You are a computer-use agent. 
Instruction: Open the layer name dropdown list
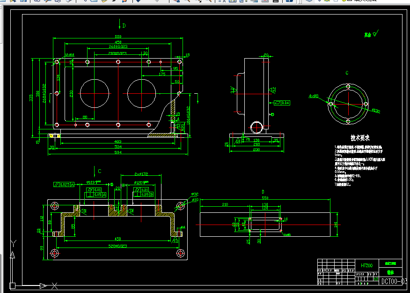[366, 1]
